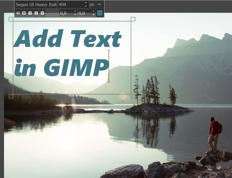
Task: Click the bottom-left text box handle
Action: 11,96
